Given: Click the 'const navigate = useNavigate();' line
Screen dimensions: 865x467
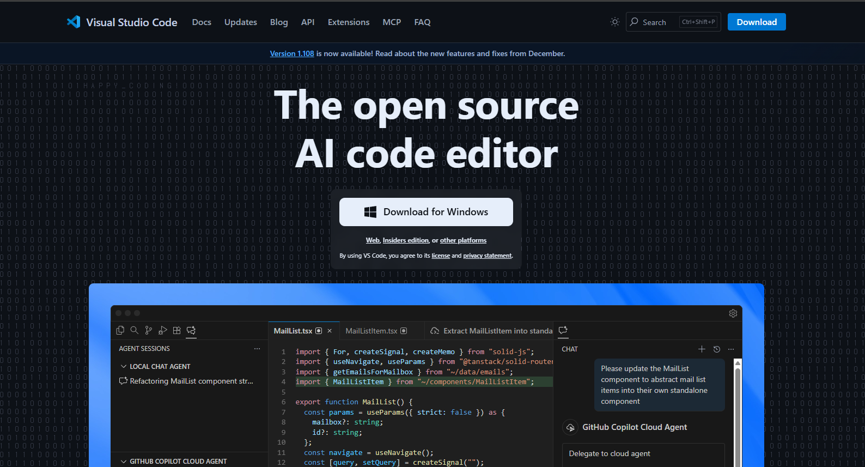Looking at the screenshot, I should point(369,453).
